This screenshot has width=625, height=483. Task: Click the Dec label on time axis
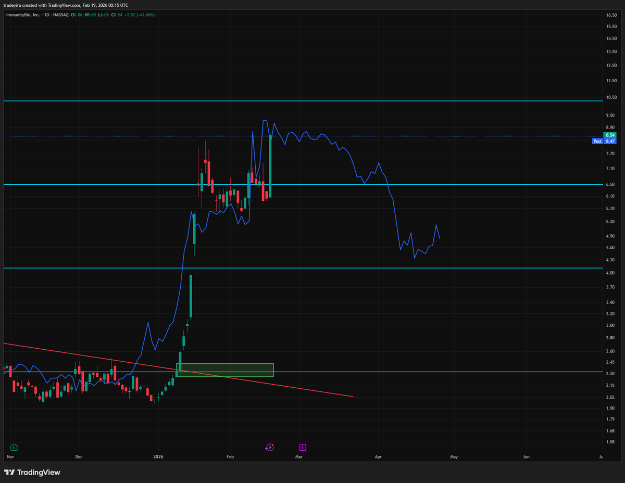79,457
